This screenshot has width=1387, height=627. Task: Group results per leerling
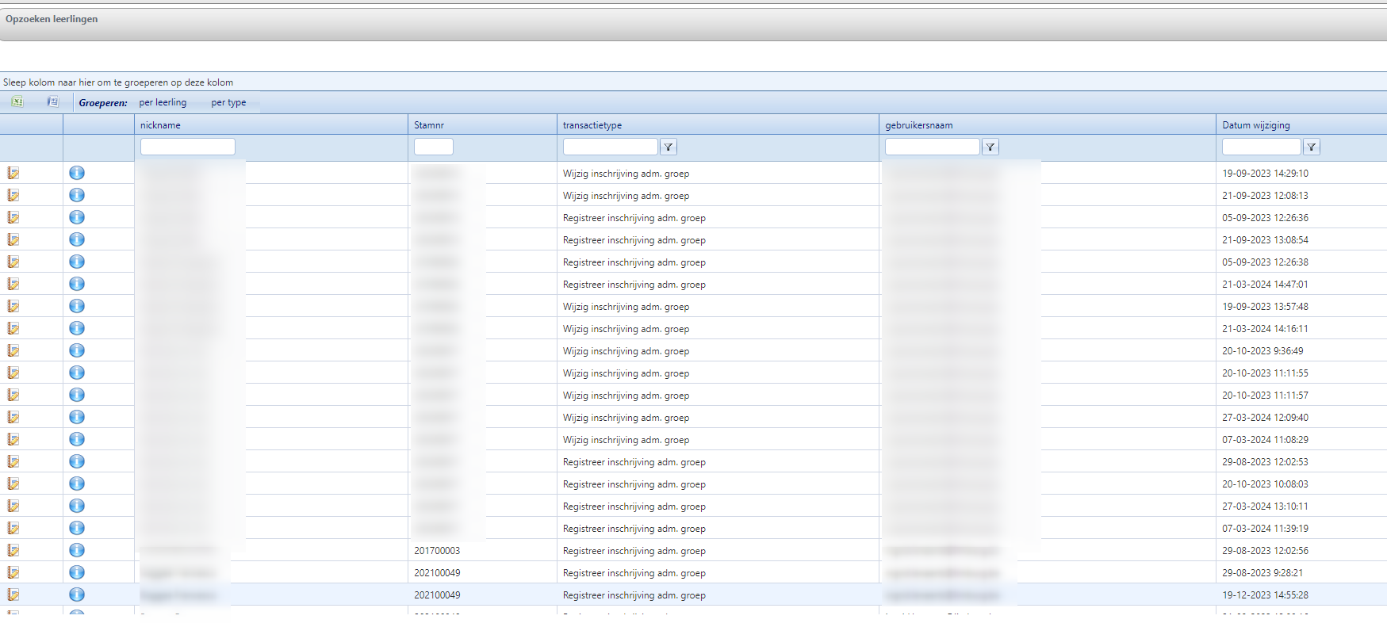(x=163, y=102)
